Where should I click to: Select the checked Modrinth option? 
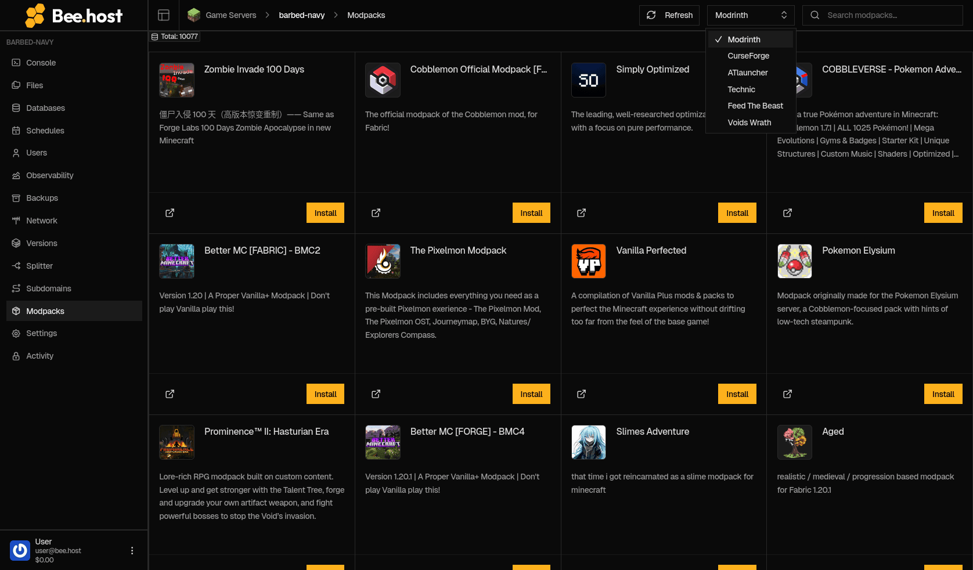[751, 39]
